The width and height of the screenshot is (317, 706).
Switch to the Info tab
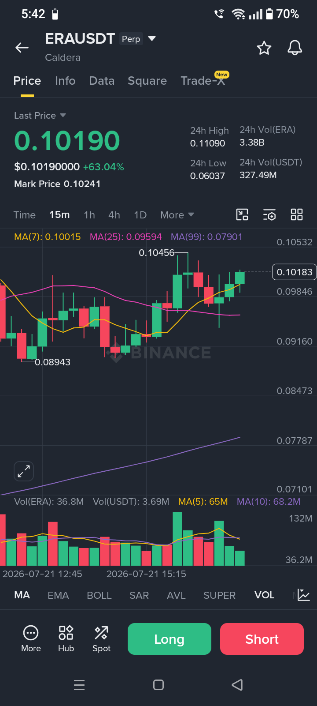(x=65, y=81)
